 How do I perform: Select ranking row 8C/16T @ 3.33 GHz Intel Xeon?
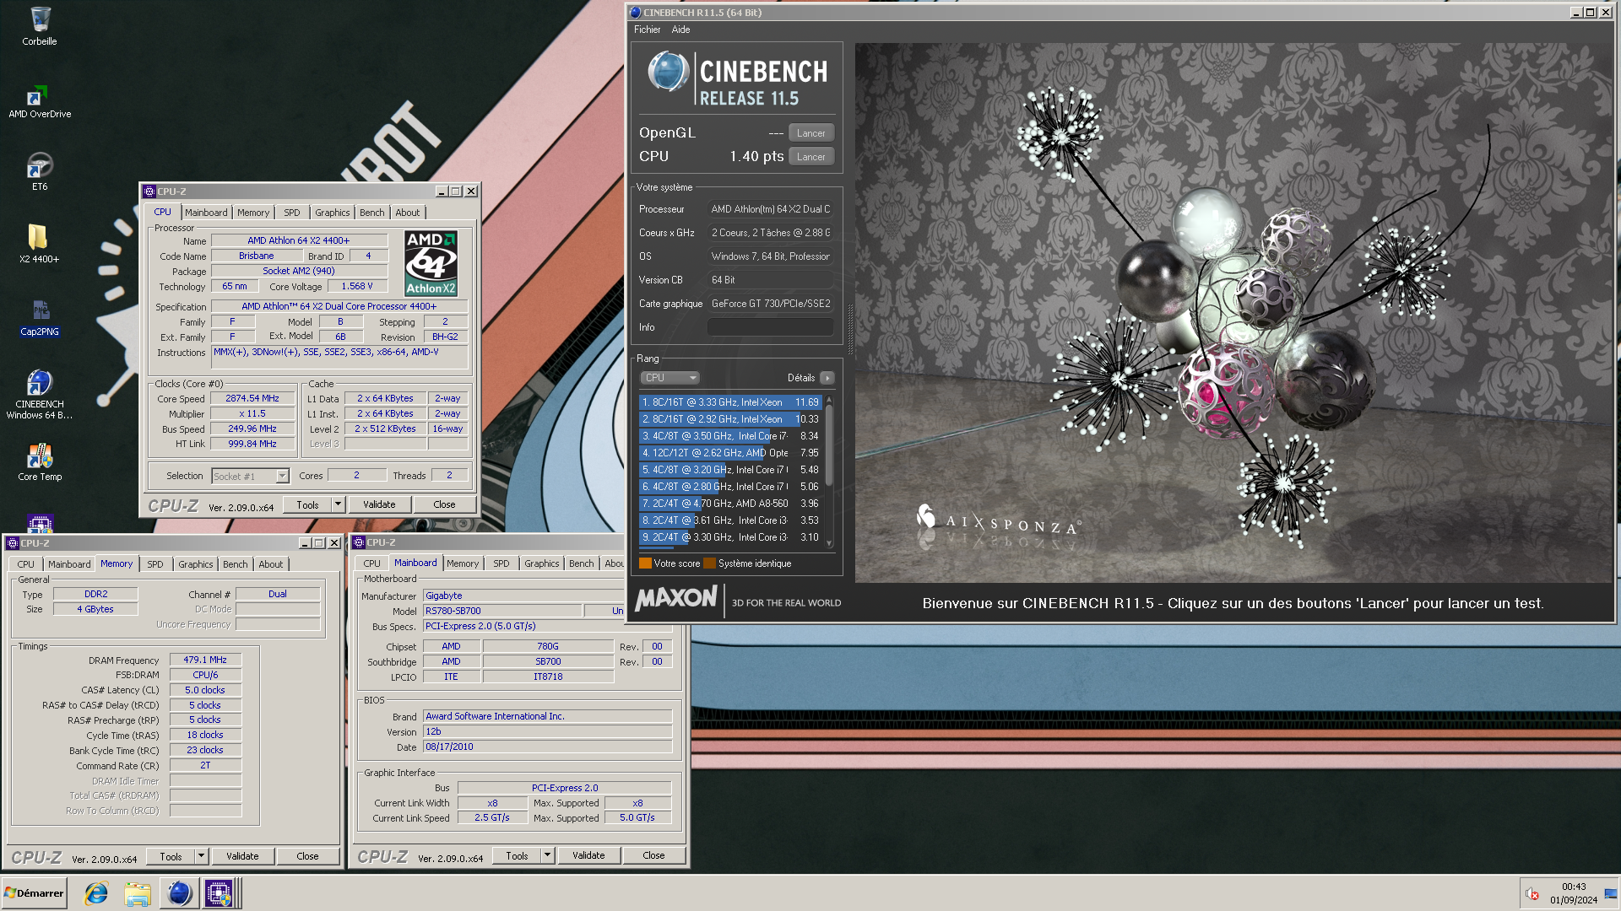click(x=730, y=402)
